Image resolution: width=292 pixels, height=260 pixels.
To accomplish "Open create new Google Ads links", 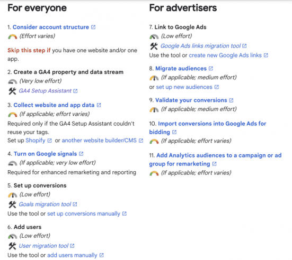I will coord(225,55).
